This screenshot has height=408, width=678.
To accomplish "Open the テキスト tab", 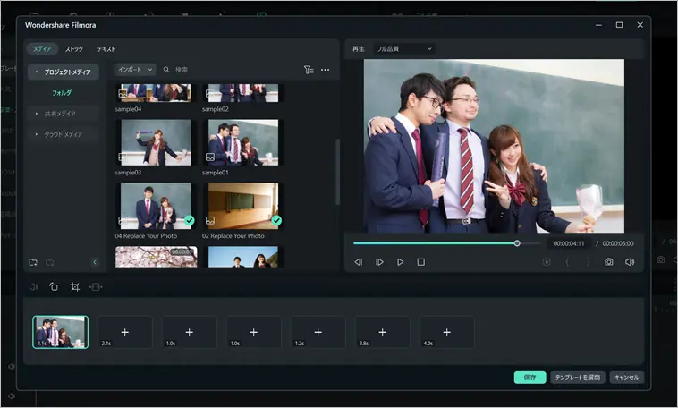I will (106, 49).
